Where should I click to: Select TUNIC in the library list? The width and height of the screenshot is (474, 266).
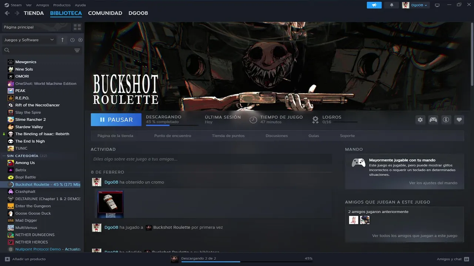coord(21,148)
